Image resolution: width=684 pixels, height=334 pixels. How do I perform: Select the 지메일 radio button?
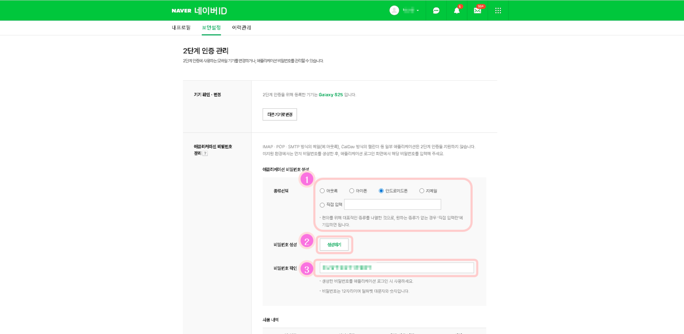[x=421, y=191]
